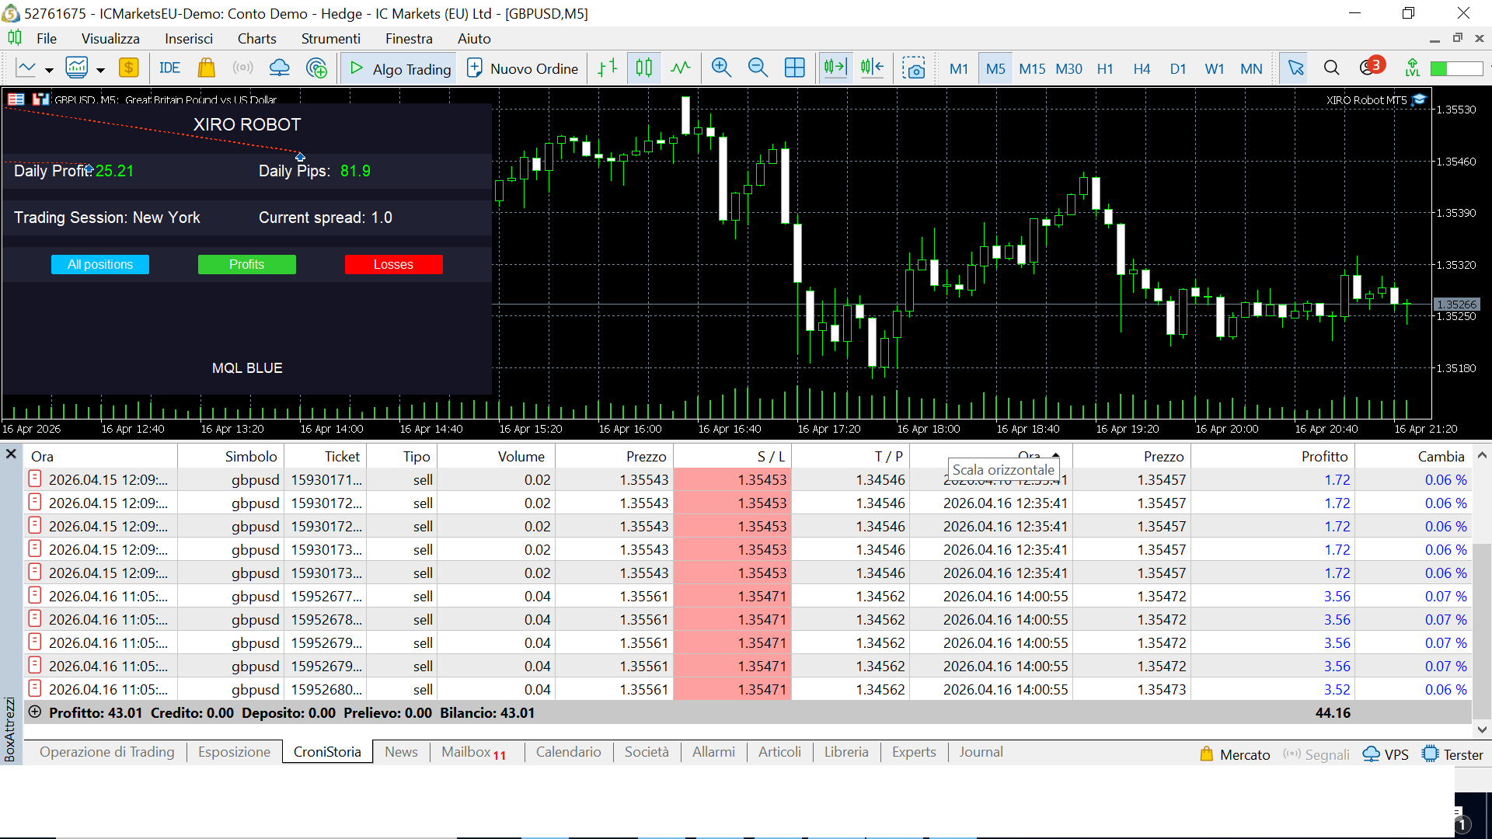Click the history table scrollbar down arrow
1492x839 pixels.
click(1482, 729)
